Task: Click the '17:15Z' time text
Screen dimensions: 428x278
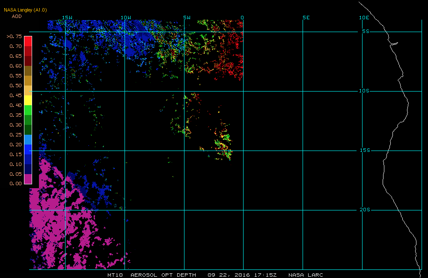Action: click(265, 275)
